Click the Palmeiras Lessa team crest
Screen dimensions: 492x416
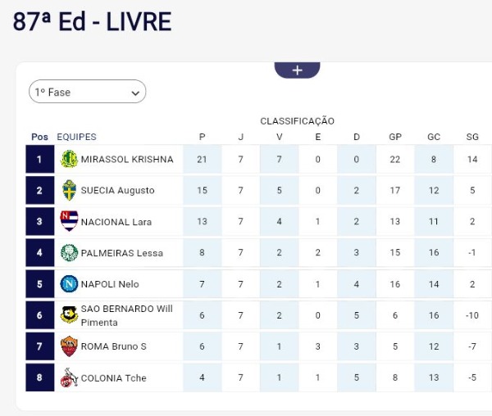(x=70, y=253)
